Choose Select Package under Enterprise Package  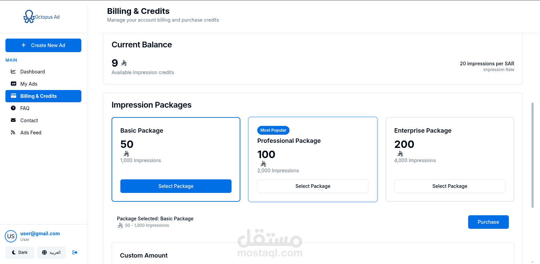tap(449, 186)
